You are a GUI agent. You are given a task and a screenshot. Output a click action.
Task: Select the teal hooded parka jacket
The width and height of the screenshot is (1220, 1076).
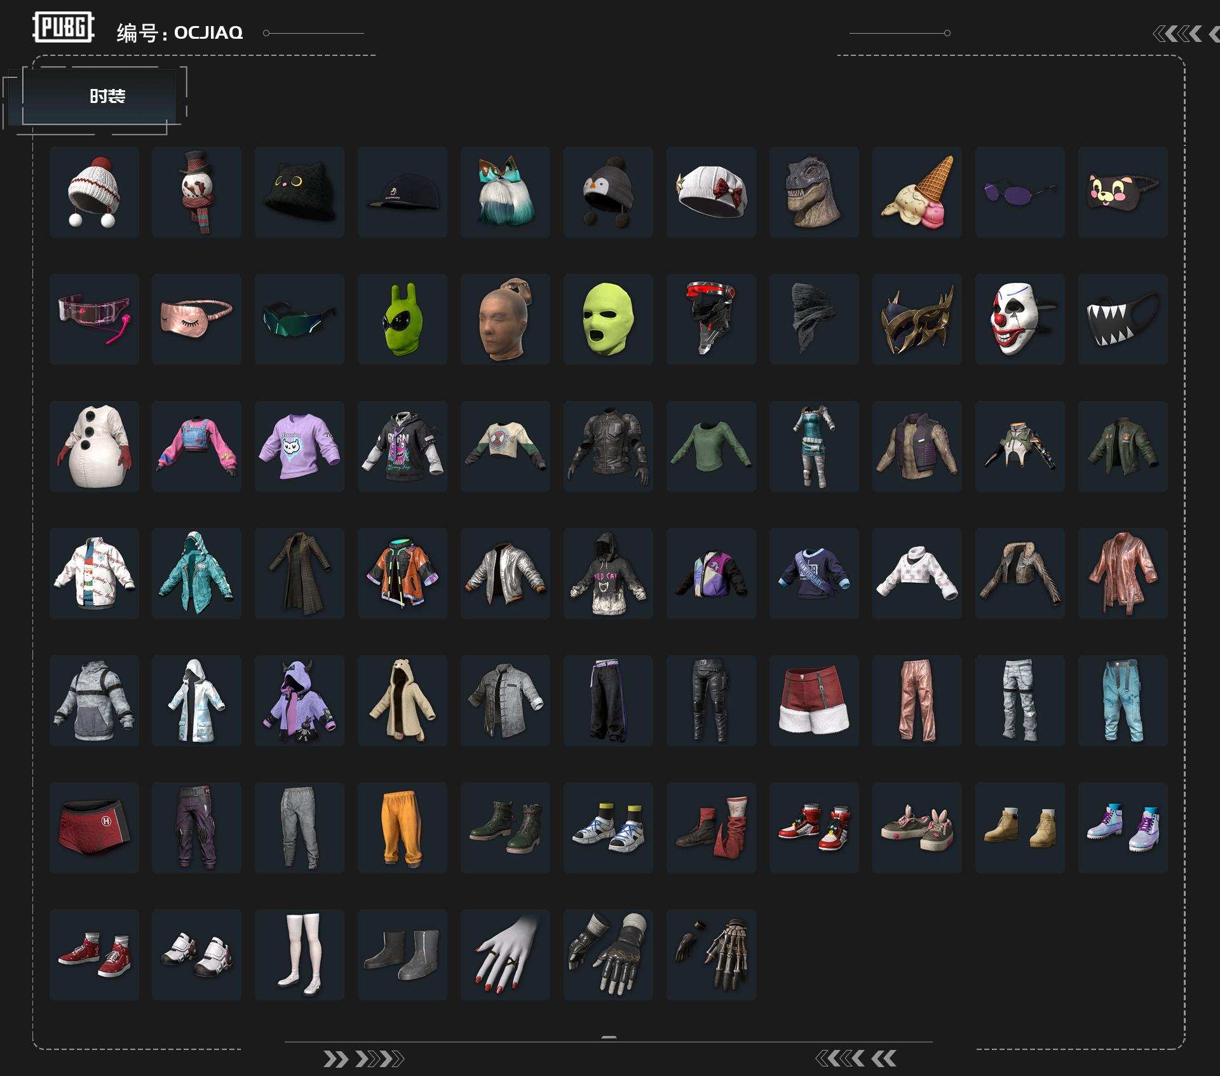coord(196,573)
